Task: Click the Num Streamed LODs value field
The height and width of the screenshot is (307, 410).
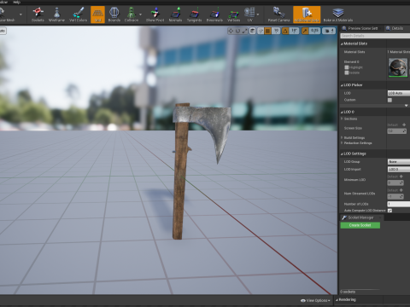Action: coord(395,196)
